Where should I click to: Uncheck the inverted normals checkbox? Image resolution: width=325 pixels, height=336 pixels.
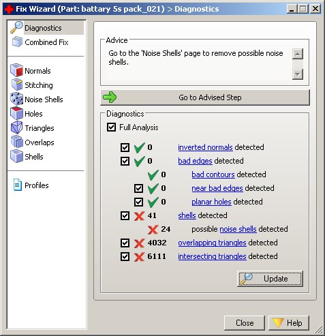125,147
